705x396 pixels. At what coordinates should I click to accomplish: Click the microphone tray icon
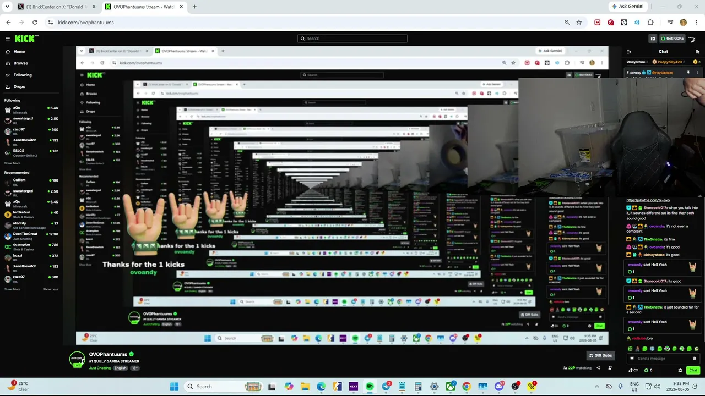tap(621, 387)
